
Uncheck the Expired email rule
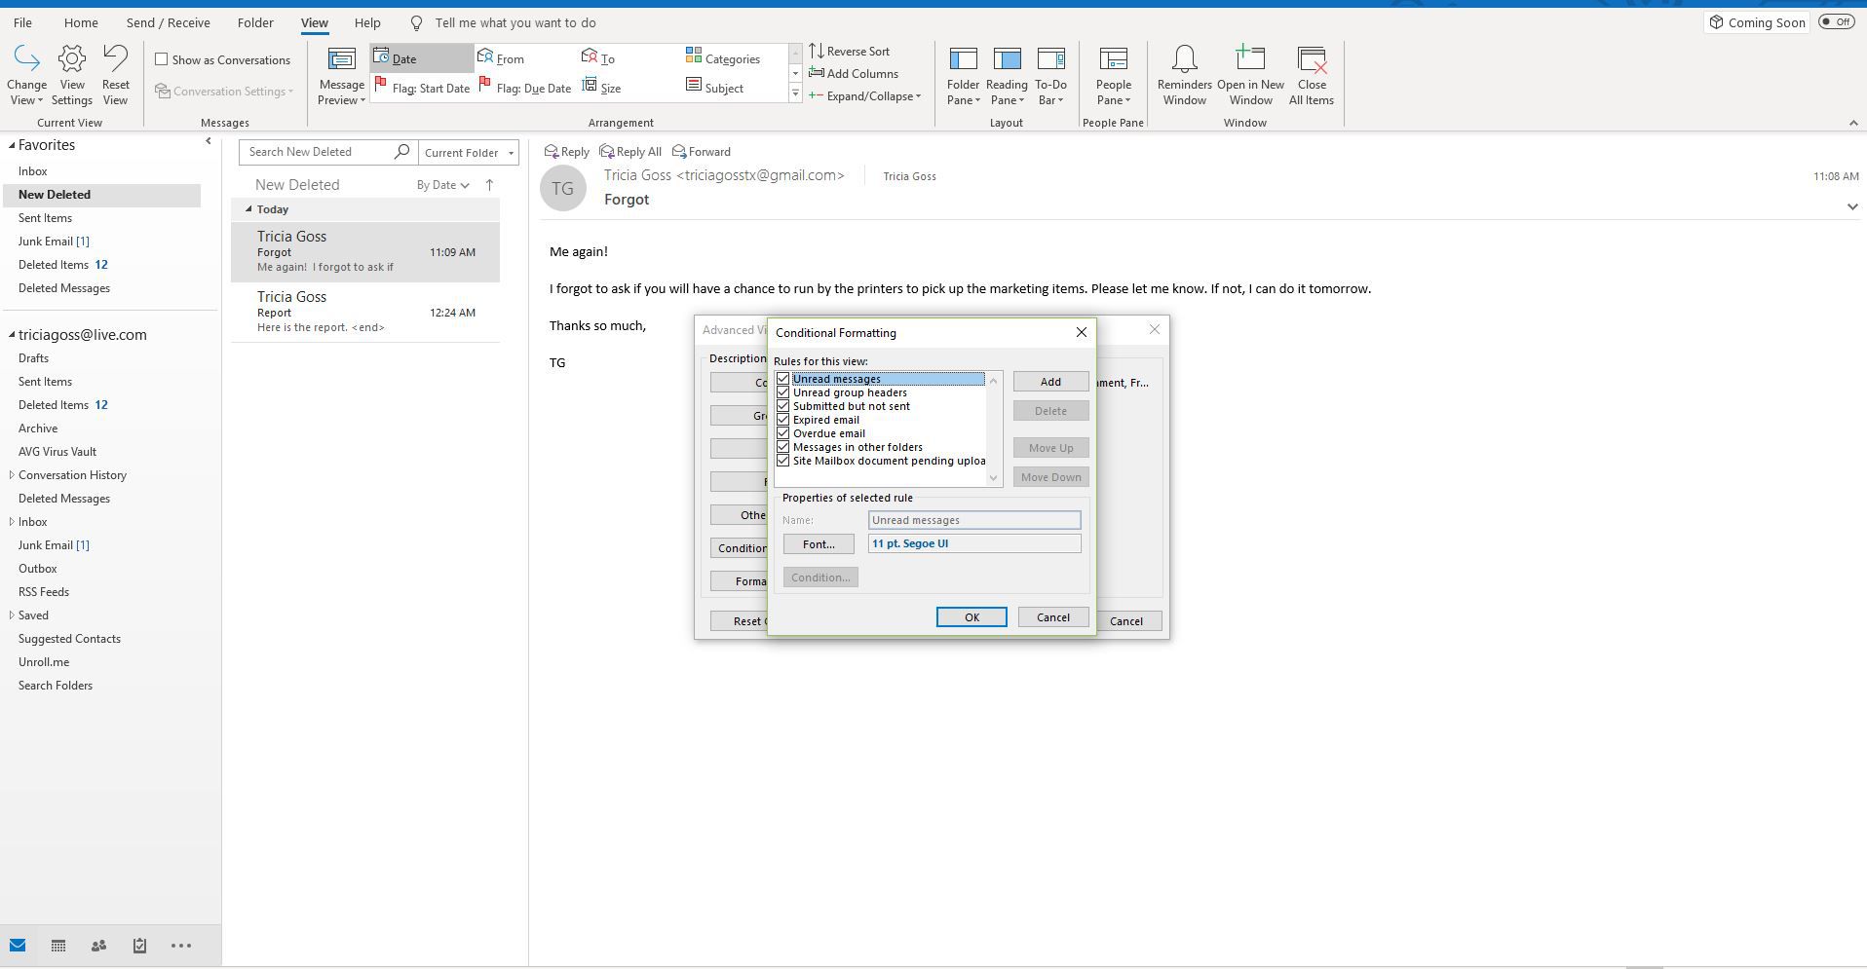(782, 420)
